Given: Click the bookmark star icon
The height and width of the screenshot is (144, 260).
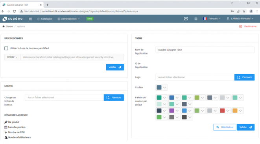Looking at the screenshot, I should coord(244,11).
